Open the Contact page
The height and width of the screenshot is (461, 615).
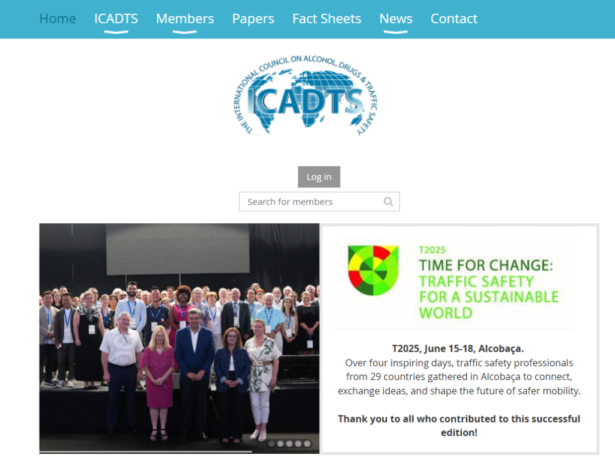point(454,19)
